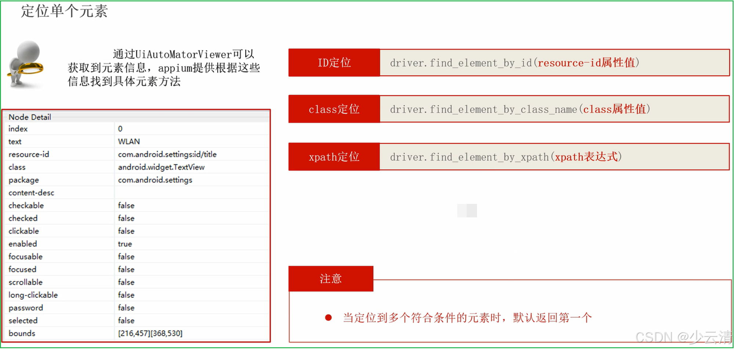
Task: Click the 'long-clickable' property label
Action: coord(33,295)
